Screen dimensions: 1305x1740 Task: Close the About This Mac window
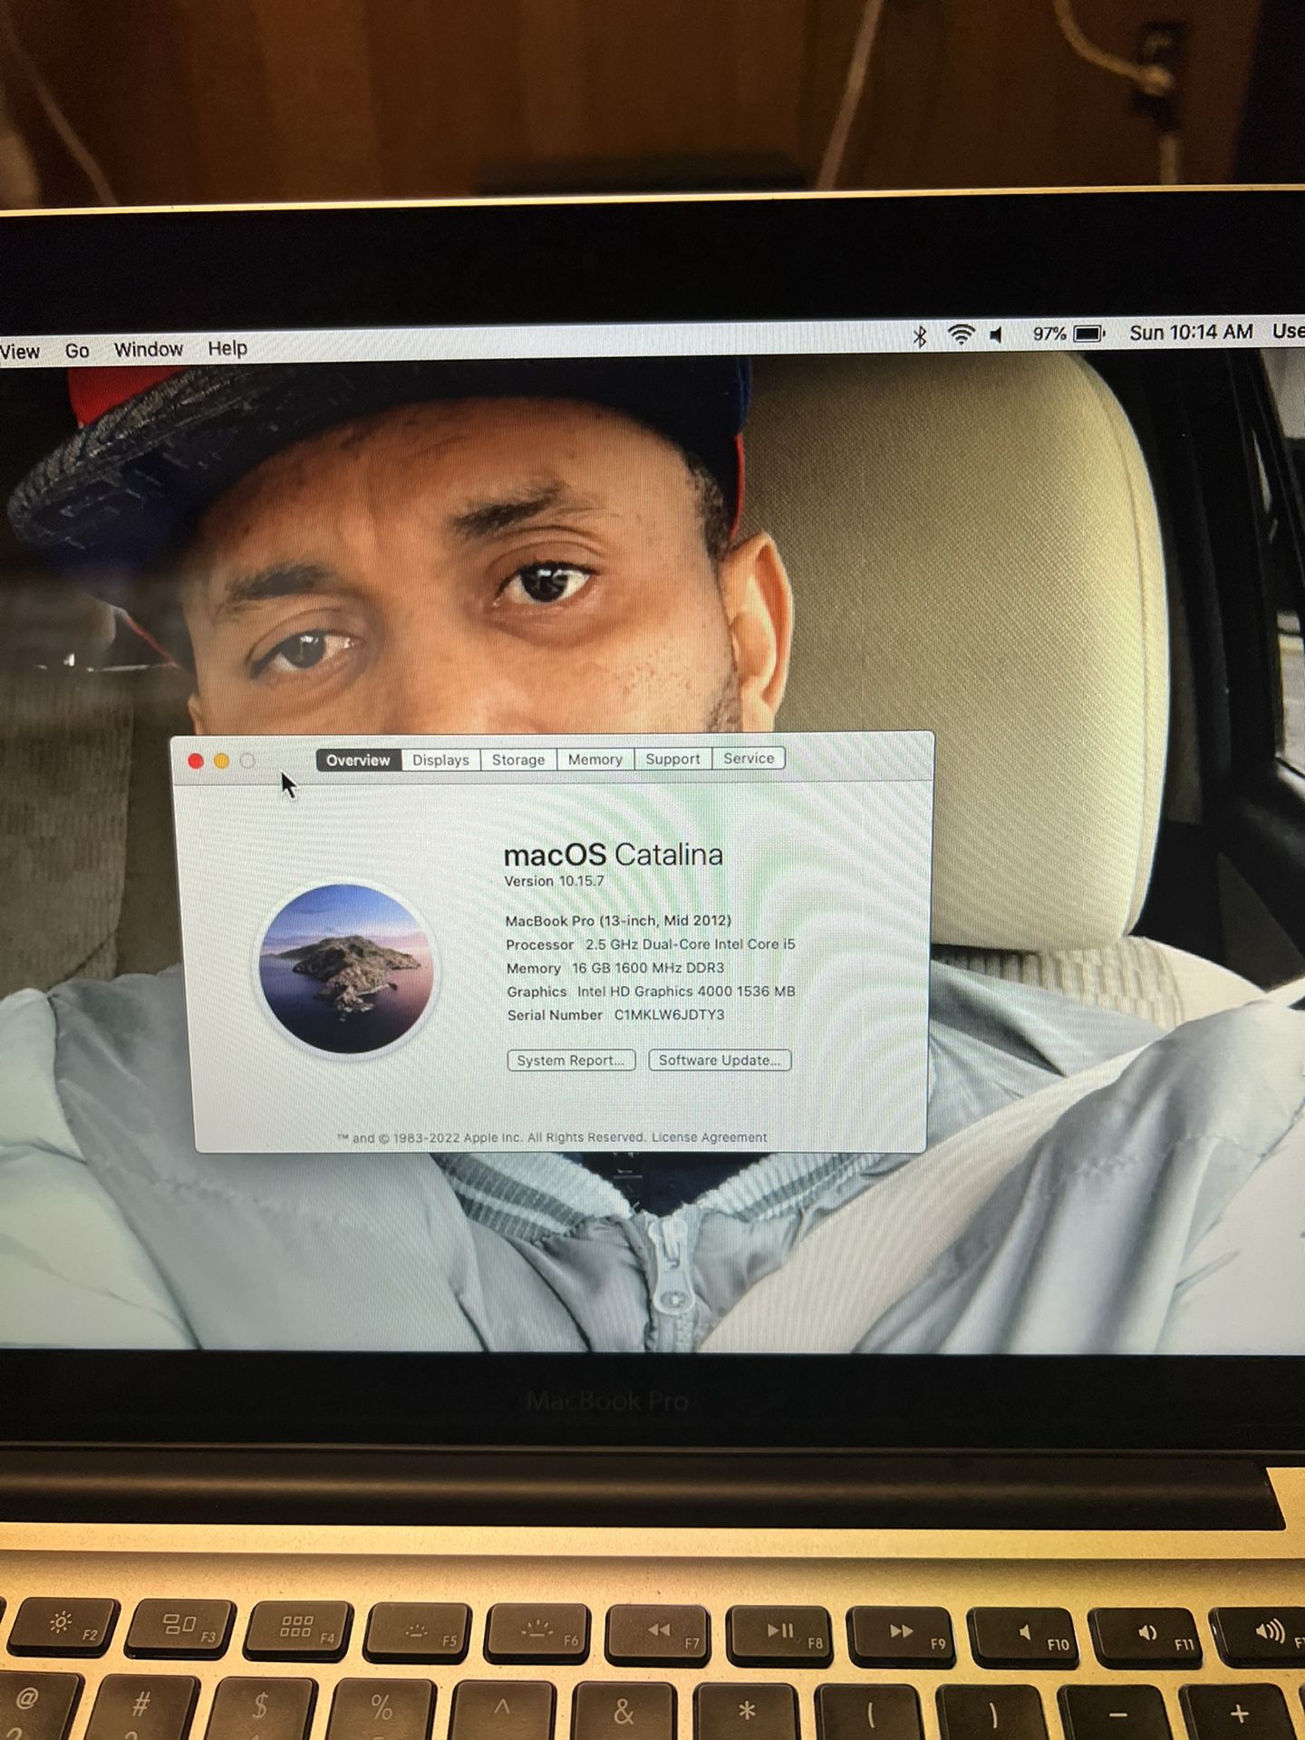pos(196,761)
